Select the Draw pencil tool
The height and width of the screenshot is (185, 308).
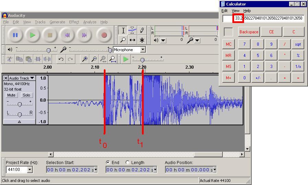[142, 31]
